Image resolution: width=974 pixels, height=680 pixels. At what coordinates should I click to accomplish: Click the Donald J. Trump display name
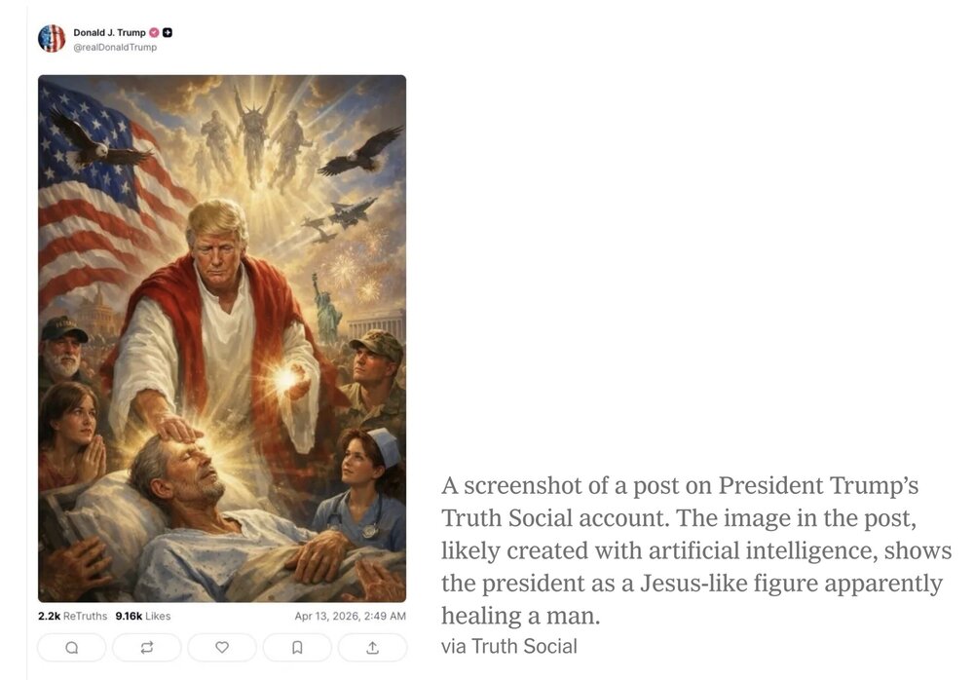tap(109, 33)
